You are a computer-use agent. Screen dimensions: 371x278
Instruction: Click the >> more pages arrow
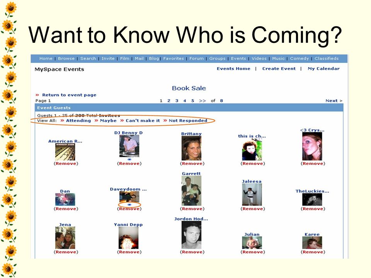point(202,101)
